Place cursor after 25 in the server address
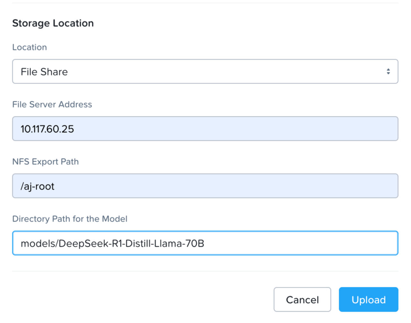 [74, 129]
